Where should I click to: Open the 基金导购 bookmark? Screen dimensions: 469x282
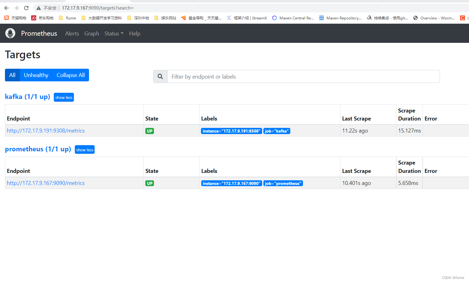coord(201,18)
